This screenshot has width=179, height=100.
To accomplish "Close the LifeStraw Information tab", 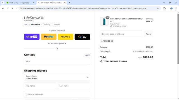I will click(65, 3).
